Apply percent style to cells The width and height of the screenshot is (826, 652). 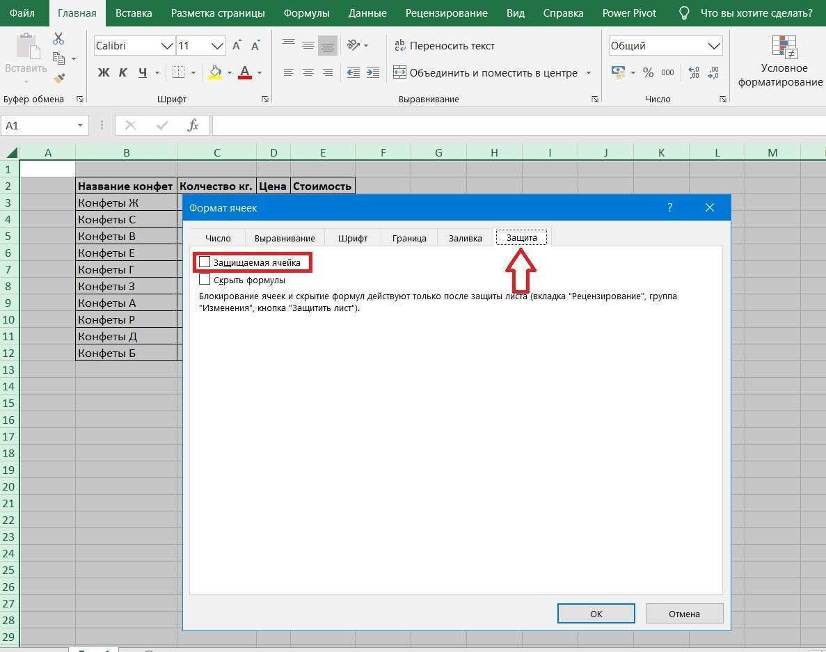point(647,72)
